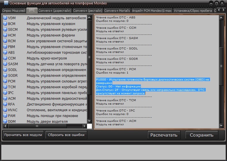Click 'Ошибок по модулю: 1' line

pyautogui.click(x=112, y=72)
